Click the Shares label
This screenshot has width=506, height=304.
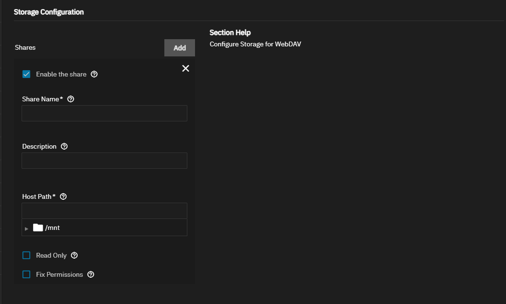click(x=25, y=47)
